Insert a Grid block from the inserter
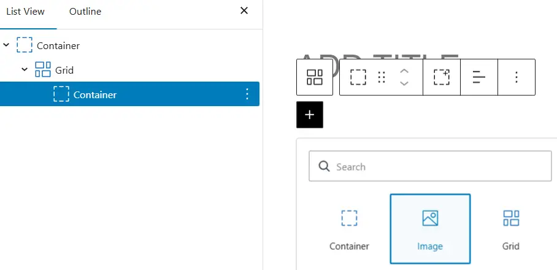 (511, 229)
